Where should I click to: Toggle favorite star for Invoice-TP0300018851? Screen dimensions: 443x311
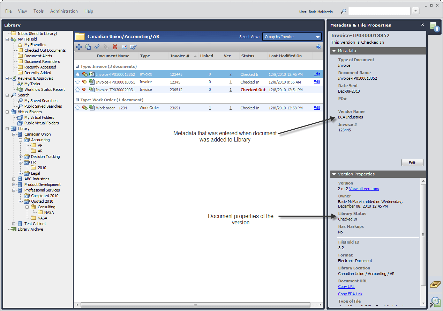pyautogui.click(x=78, y=82)
